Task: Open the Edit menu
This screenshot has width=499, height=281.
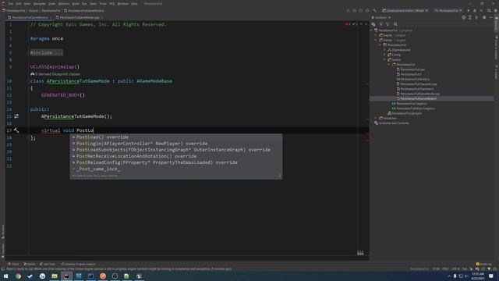Action: point(19,4)
